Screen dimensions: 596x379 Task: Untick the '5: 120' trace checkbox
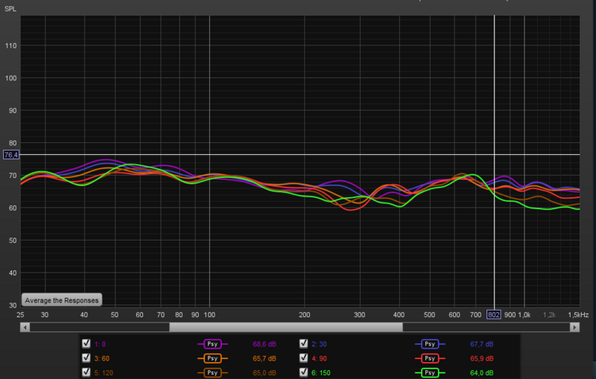(86, 372)
